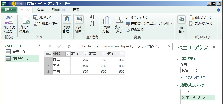The image size is (223, 104).
Task: Open the 地域 column filter dropdown
Action: click(68, 54)
